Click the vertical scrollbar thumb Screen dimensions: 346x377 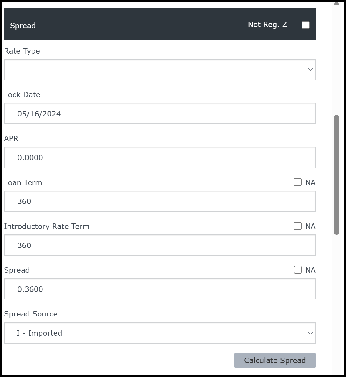point(336,175)
